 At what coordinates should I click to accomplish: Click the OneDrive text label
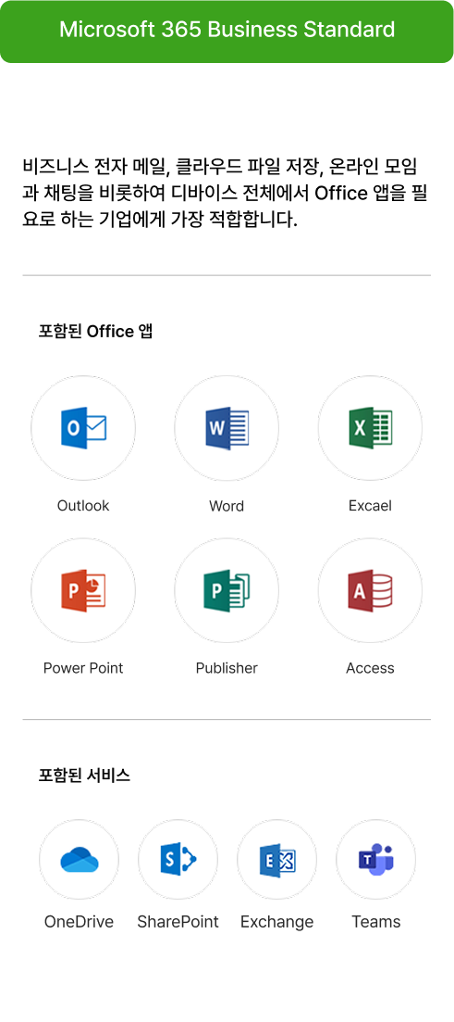coord(79,922)
